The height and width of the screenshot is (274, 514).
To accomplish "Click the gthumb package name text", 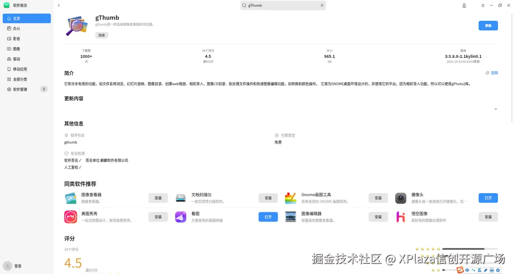I will click(71, 142).
